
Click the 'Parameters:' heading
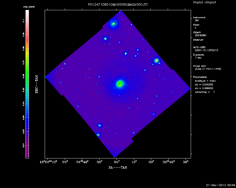(200, 77)
